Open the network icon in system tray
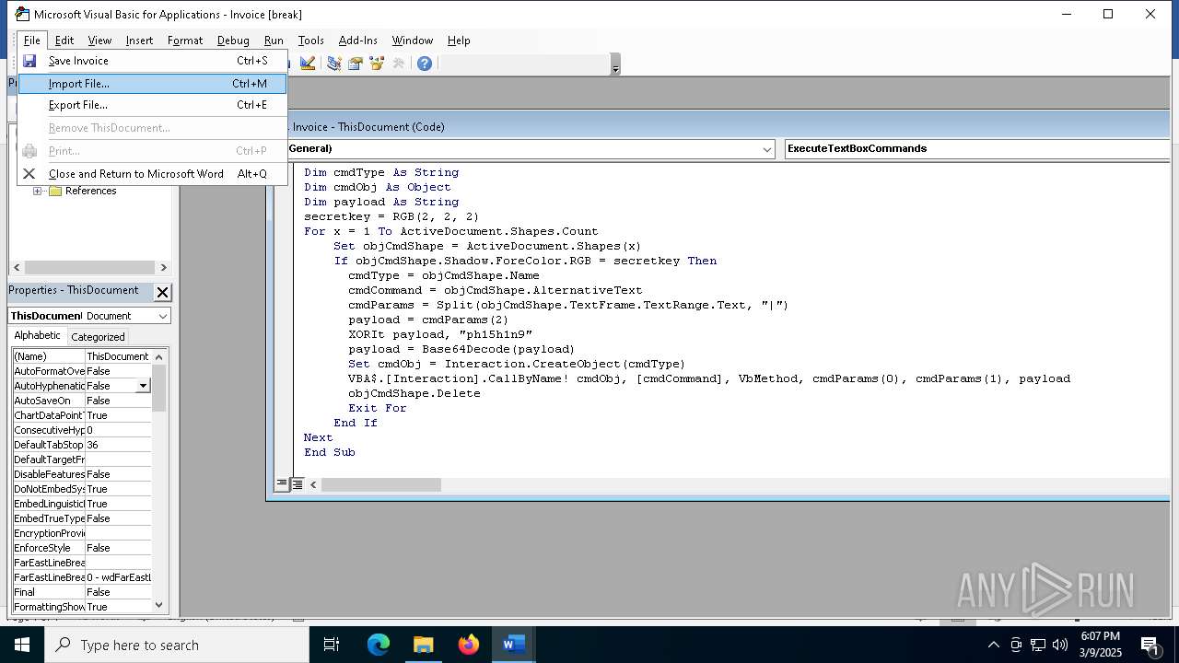The image size is (1179, 663). tap(1038, 645)
